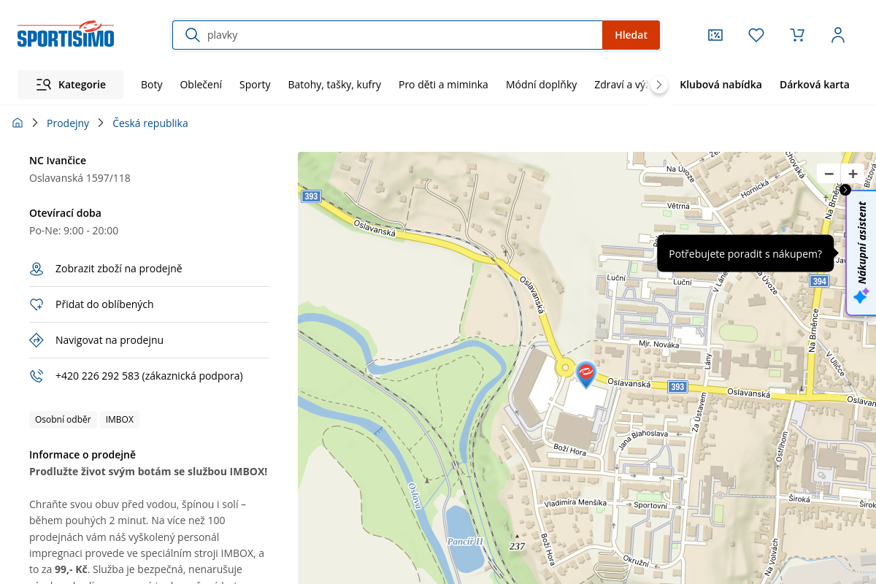Select the address Oslavanská 1597/118

point(80,178)
